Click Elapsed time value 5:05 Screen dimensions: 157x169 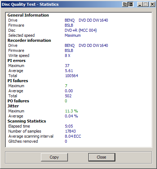tap(69, 126)
